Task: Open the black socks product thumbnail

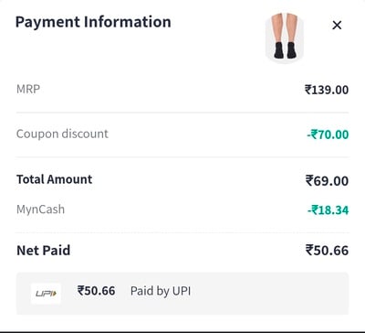Action: 285,38
